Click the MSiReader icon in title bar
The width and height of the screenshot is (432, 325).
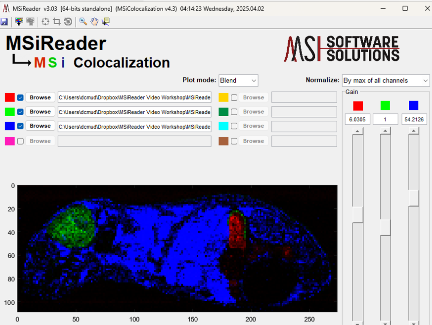6,8
